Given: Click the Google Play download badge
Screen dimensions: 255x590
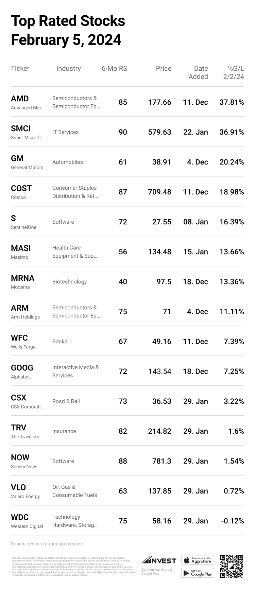Looking at the screenshot, I should click(x=198, y=573).
